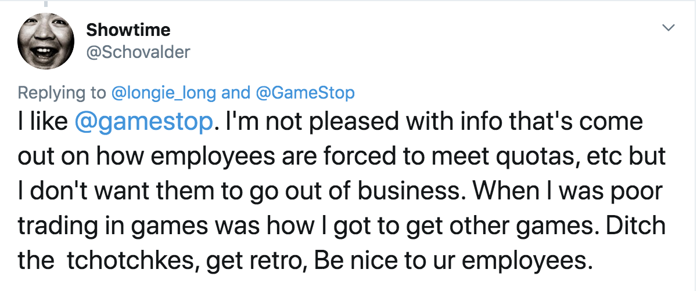Viewport: 697px width, 291px height.
Task: Click the @Schovalder handle
Action: pos(138,52)
